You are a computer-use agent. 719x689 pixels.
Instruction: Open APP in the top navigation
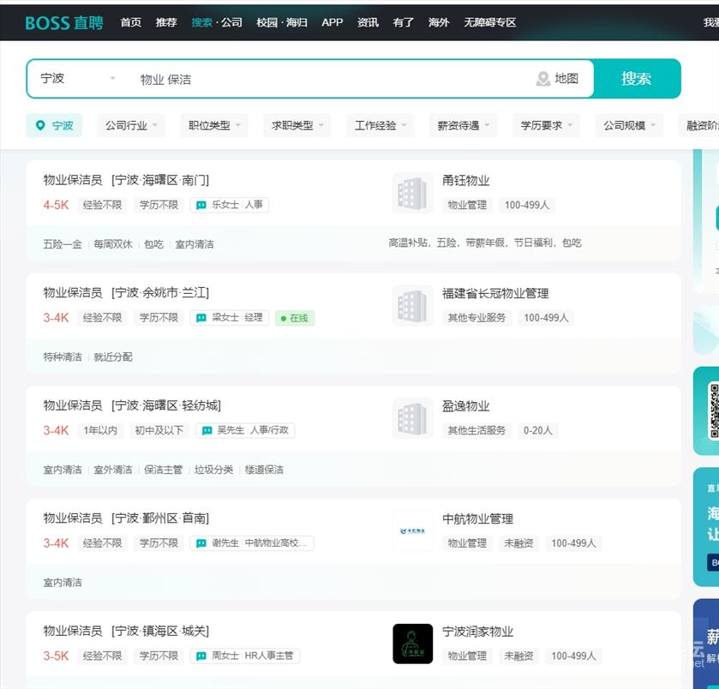click(x=333, y=22)
